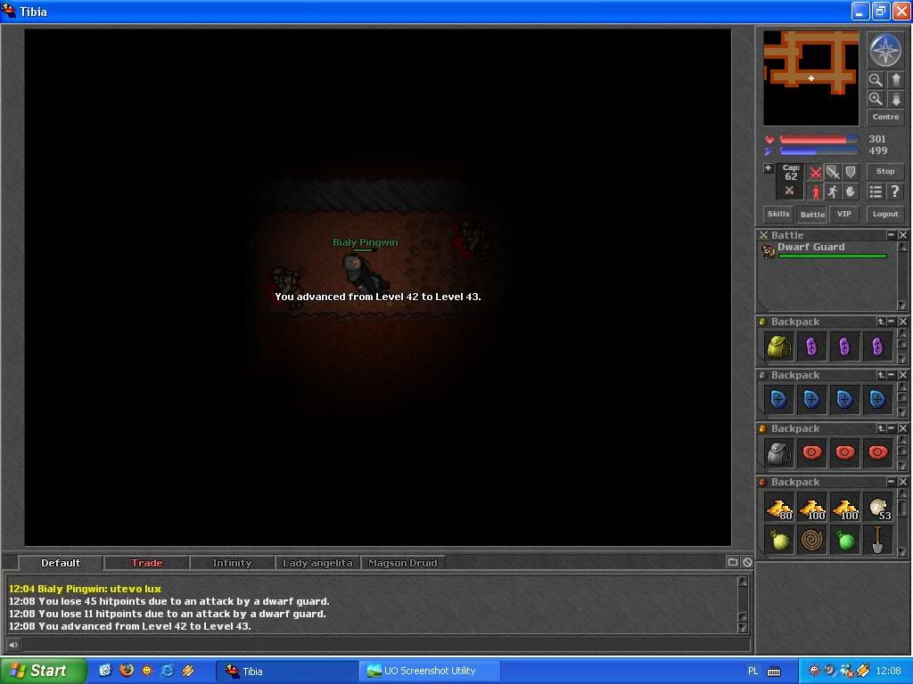Click the blue mana bar
913x684 pixels.
(818, 151)
